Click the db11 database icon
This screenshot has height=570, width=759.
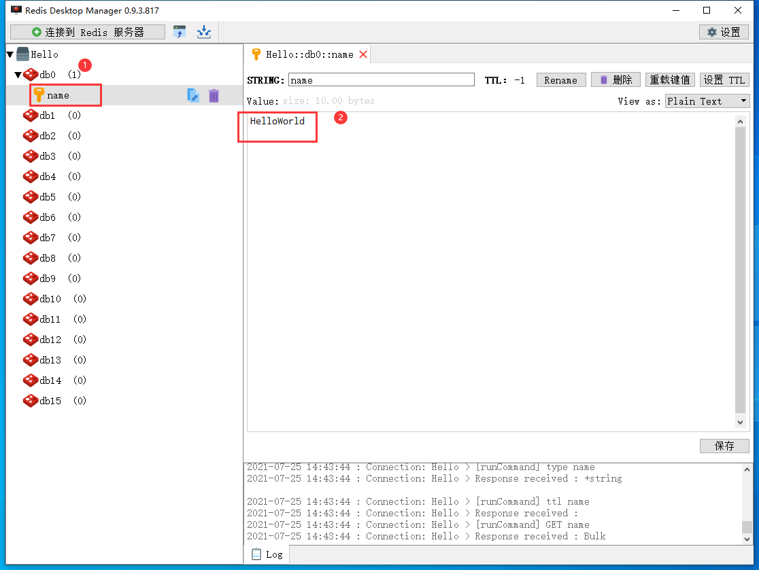tap(31, 319)
